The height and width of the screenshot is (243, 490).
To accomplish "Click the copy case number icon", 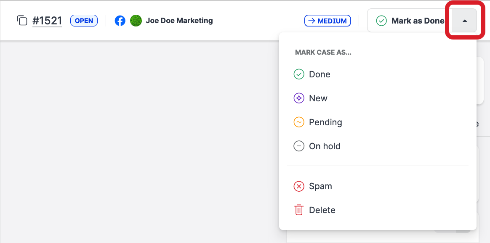I will click(x=22, y=20).
